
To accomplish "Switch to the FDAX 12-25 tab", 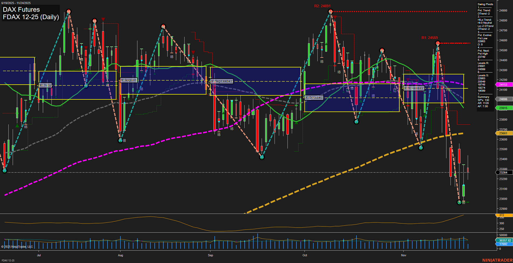I will (8, 261).
